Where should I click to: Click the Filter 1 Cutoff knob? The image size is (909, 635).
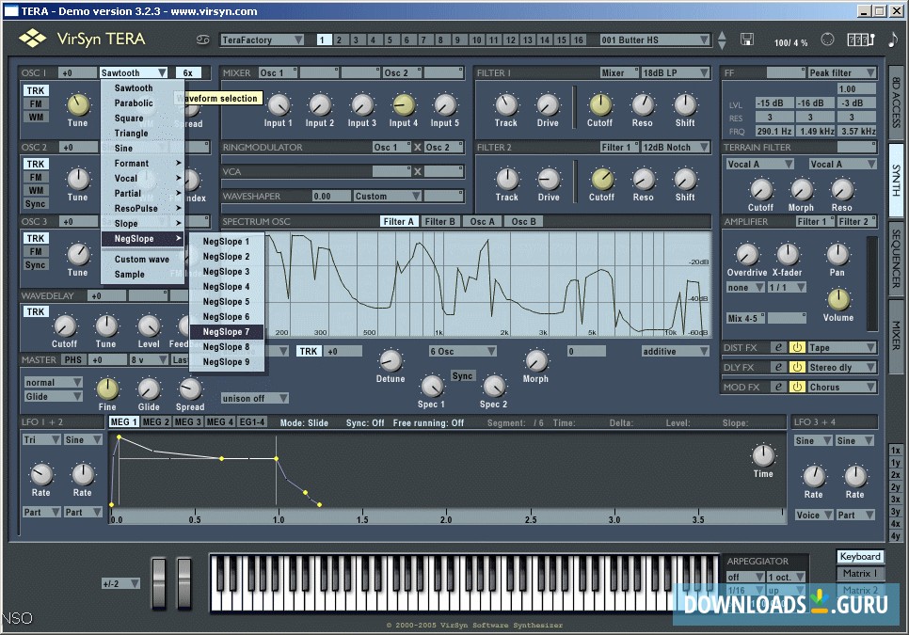pos(600,105)
